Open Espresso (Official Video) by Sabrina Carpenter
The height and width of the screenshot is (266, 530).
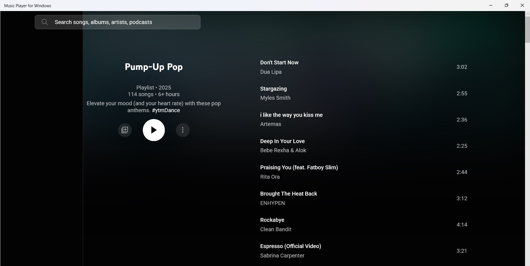tap(290, 246)
